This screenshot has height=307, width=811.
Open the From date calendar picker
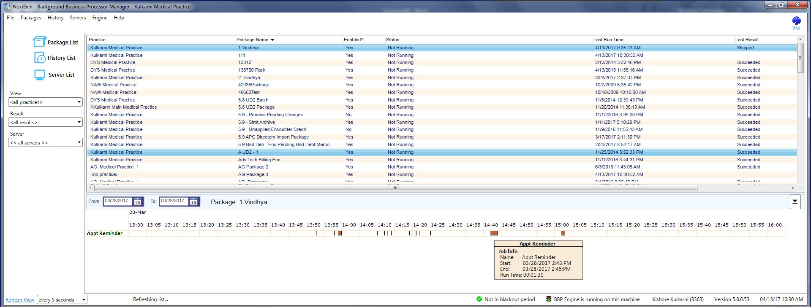click(x=137, y=201)
